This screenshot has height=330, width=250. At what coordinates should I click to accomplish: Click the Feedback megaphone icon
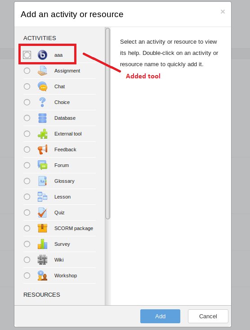42,149
